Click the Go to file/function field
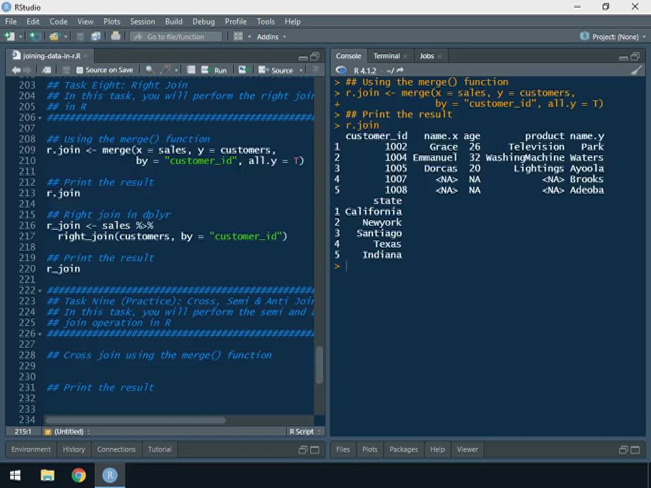Screen dimensions: 651x488 coord(176,37)
